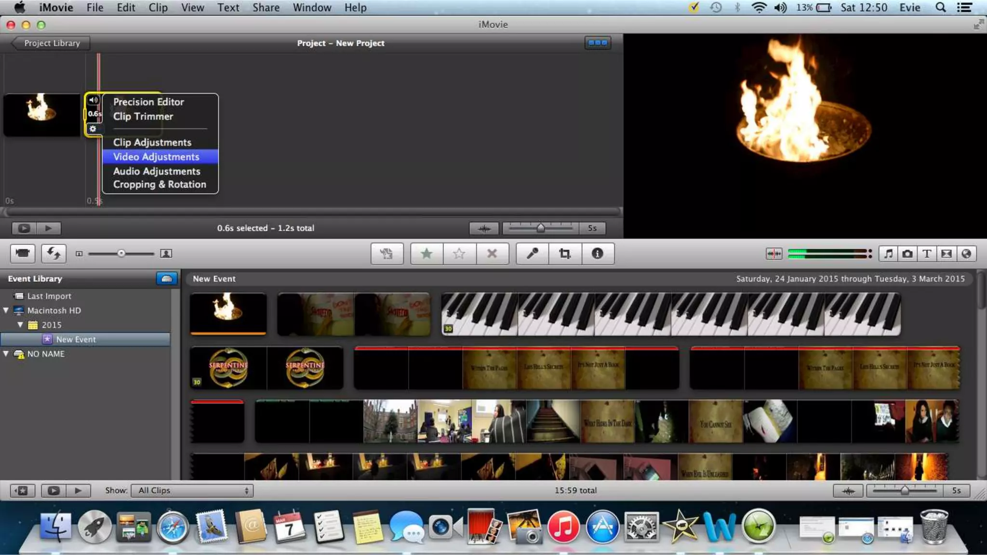
Task: Play selected events from beginning
Action: (78, 490)
